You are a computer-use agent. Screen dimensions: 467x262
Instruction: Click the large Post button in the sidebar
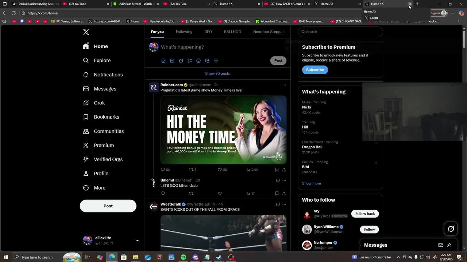click(x=108, y=206)
